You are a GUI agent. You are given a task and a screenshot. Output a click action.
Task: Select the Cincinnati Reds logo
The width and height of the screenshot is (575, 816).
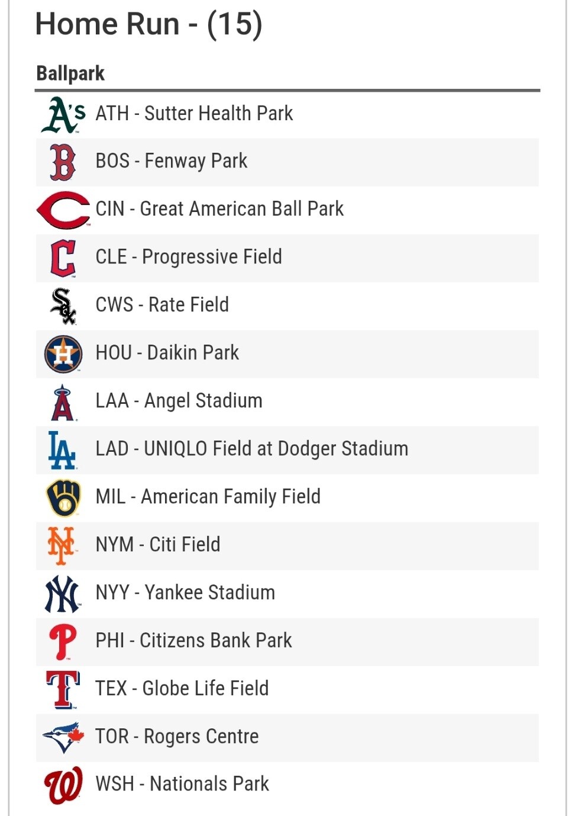point(63,210)
